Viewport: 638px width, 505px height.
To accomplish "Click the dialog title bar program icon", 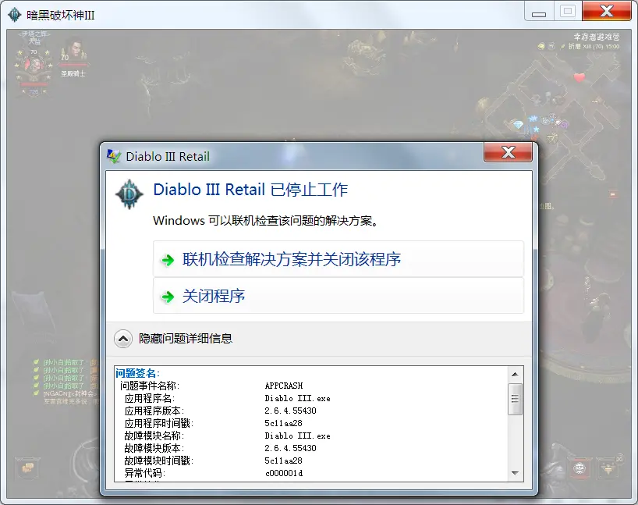I will pyautogui.click(x=114, y=156).
